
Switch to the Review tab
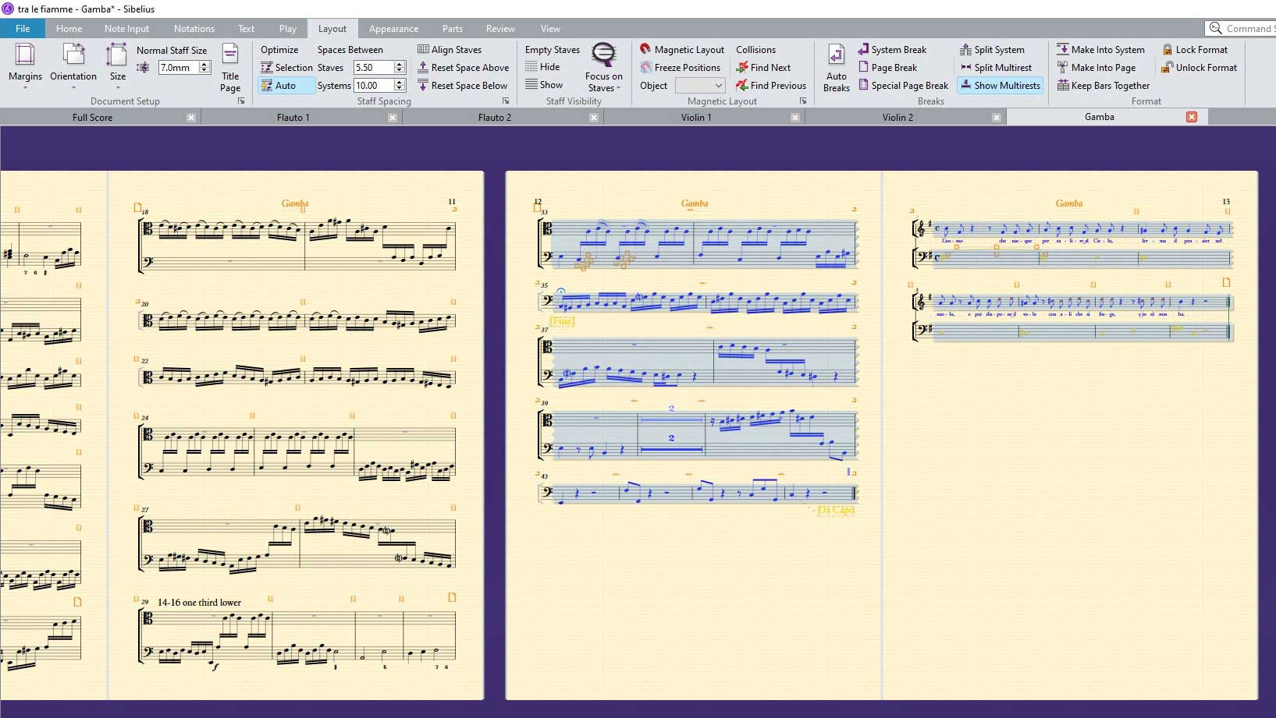(x=500, y=29)
